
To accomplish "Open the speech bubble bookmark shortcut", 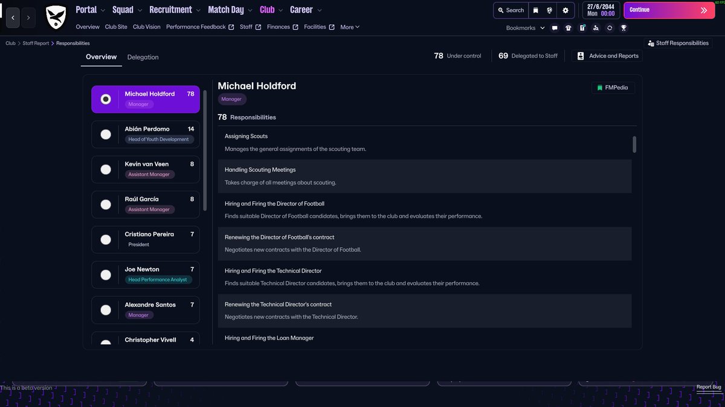I will (555, 28).
